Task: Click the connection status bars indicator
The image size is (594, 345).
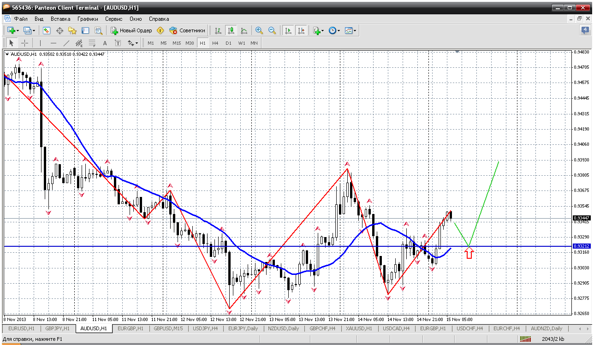Action: tap(525, 339)
